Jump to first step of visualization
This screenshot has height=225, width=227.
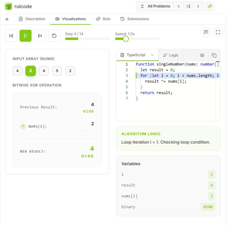[11, 36]
